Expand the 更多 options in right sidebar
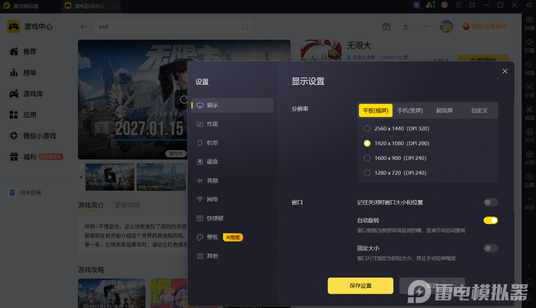Image resolution: width=536 pixels, height=308 pixels. [529, 203]
